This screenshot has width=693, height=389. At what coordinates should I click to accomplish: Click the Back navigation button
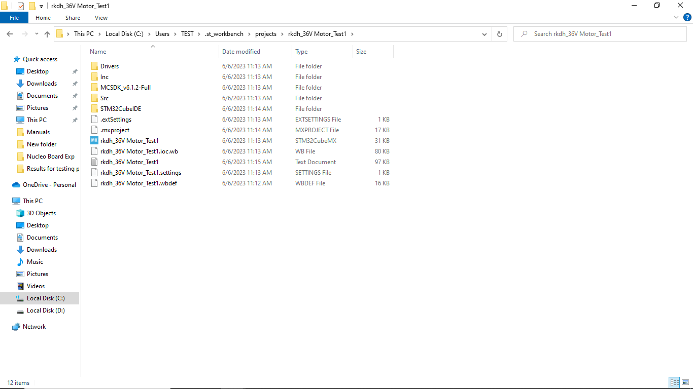pyautogui.click(x=9, y=33)
